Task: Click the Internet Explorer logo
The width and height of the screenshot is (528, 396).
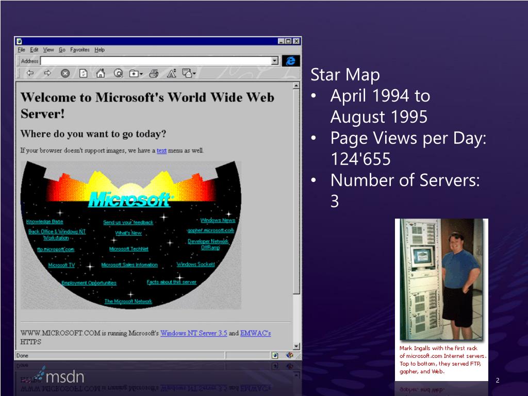Action: point(291,61)
